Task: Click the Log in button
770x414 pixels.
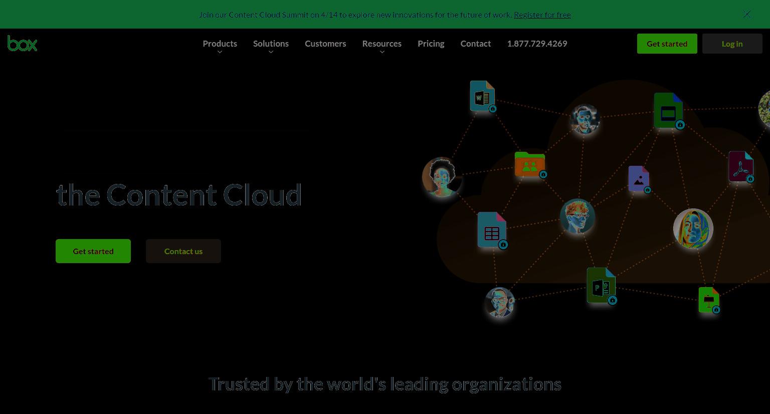Action: pos(732,44)
